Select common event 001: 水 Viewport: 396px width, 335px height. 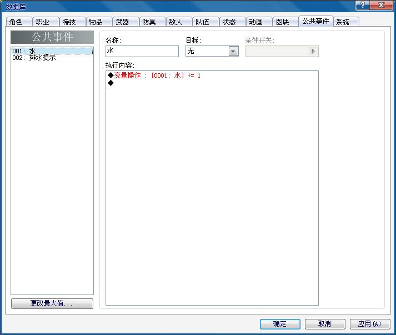click(52, 51)
